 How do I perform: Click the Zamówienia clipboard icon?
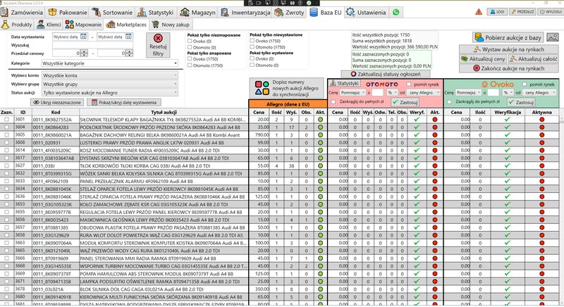point(4,12)
